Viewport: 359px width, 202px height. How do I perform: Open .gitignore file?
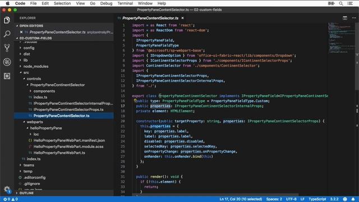click(x=31, y=183)
